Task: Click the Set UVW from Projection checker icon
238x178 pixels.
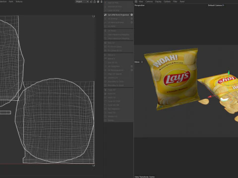Action: [105, 15]
